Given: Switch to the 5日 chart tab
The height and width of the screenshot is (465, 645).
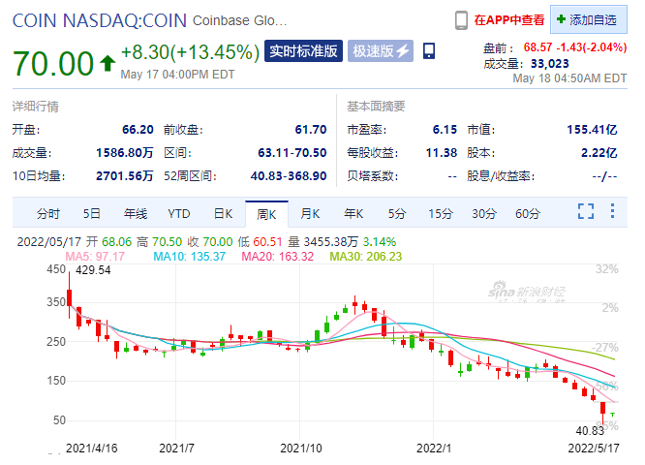Looking at the screenshot, I should tap(91, 214).
